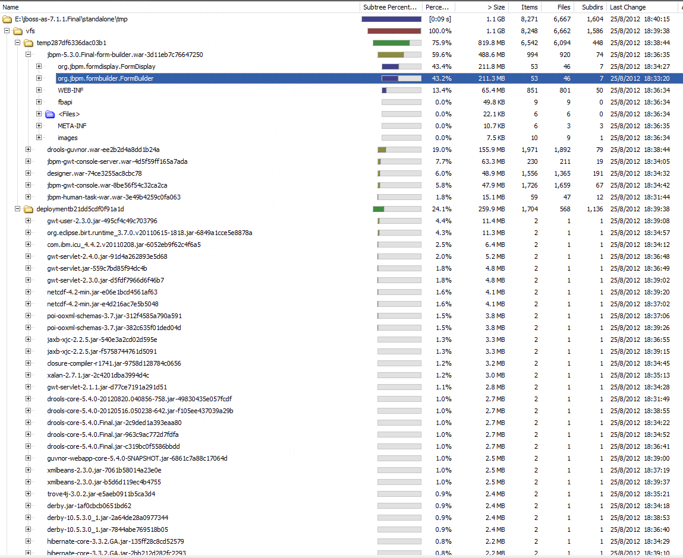The height and width of the screenshot is (558, 683).
Task: Click the drools-guvnor.war percentage bar
Action: 399,150
